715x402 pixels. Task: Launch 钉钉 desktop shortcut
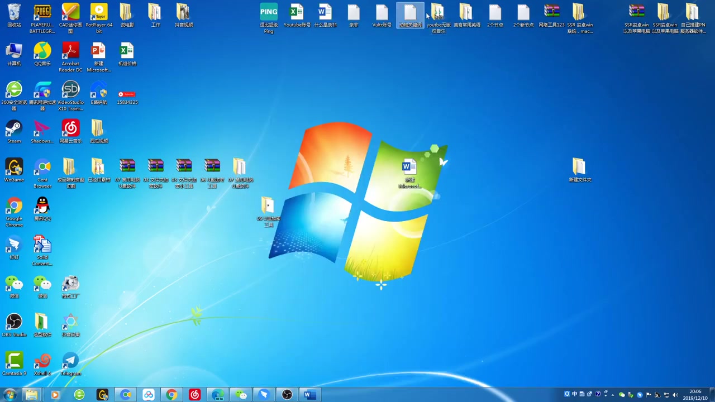point(14,248)
